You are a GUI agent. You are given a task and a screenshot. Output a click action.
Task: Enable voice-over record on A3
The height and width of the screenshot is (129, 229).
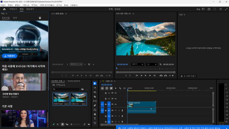(122, 122)
